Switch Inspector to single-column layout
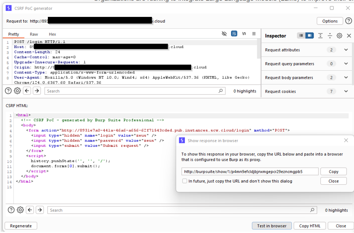This screenshot has height=233, width=354. tap(301, 35)
